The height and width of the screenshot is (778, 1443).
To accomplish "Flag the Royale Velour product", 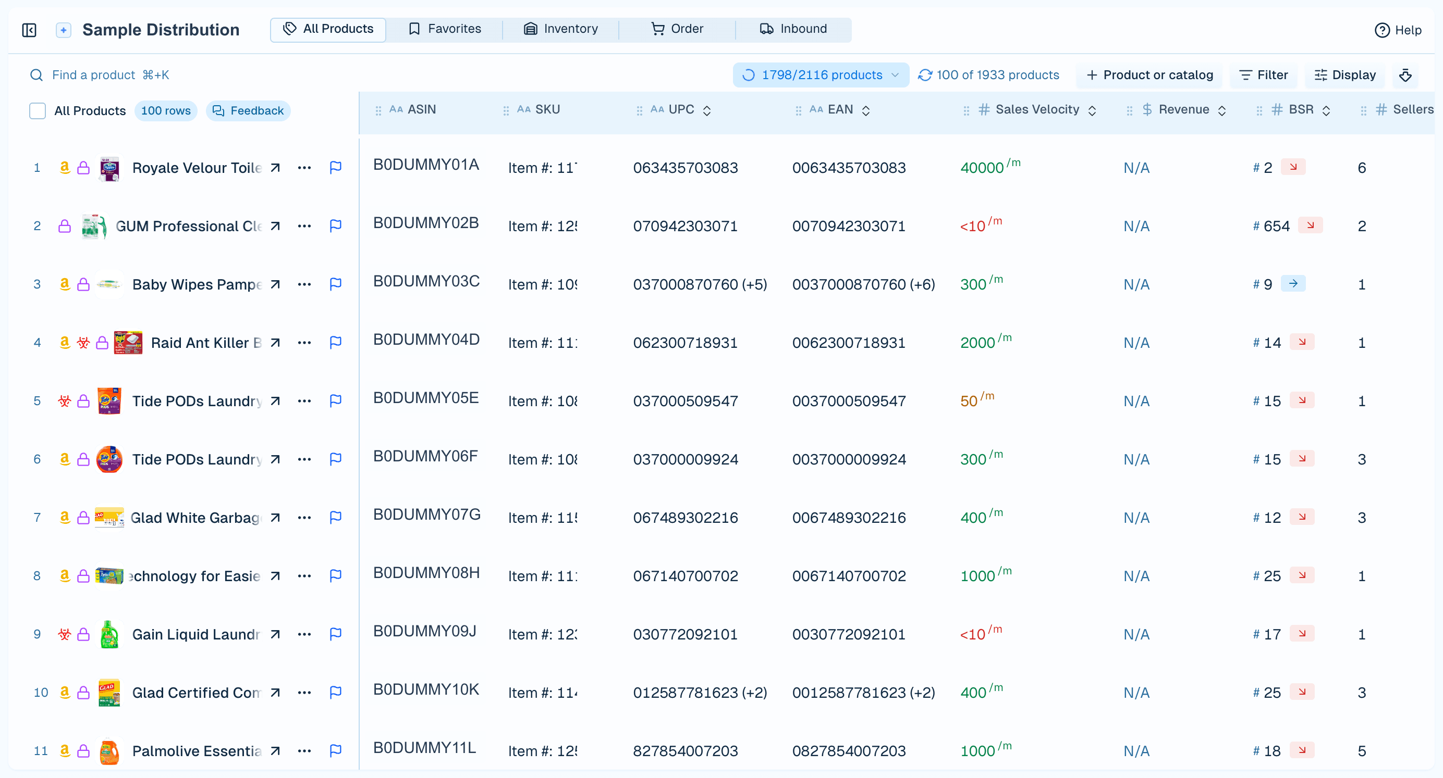I will pyautogui.click(x=336, y=168).
